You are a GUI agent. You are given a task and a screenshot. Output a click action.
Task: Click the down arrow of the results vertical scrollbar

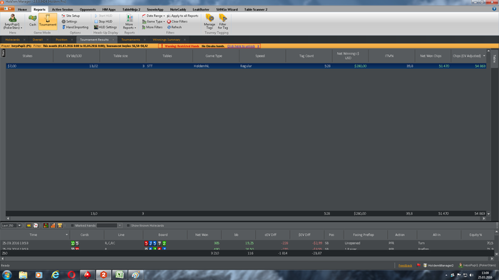[x=488, y=214]
